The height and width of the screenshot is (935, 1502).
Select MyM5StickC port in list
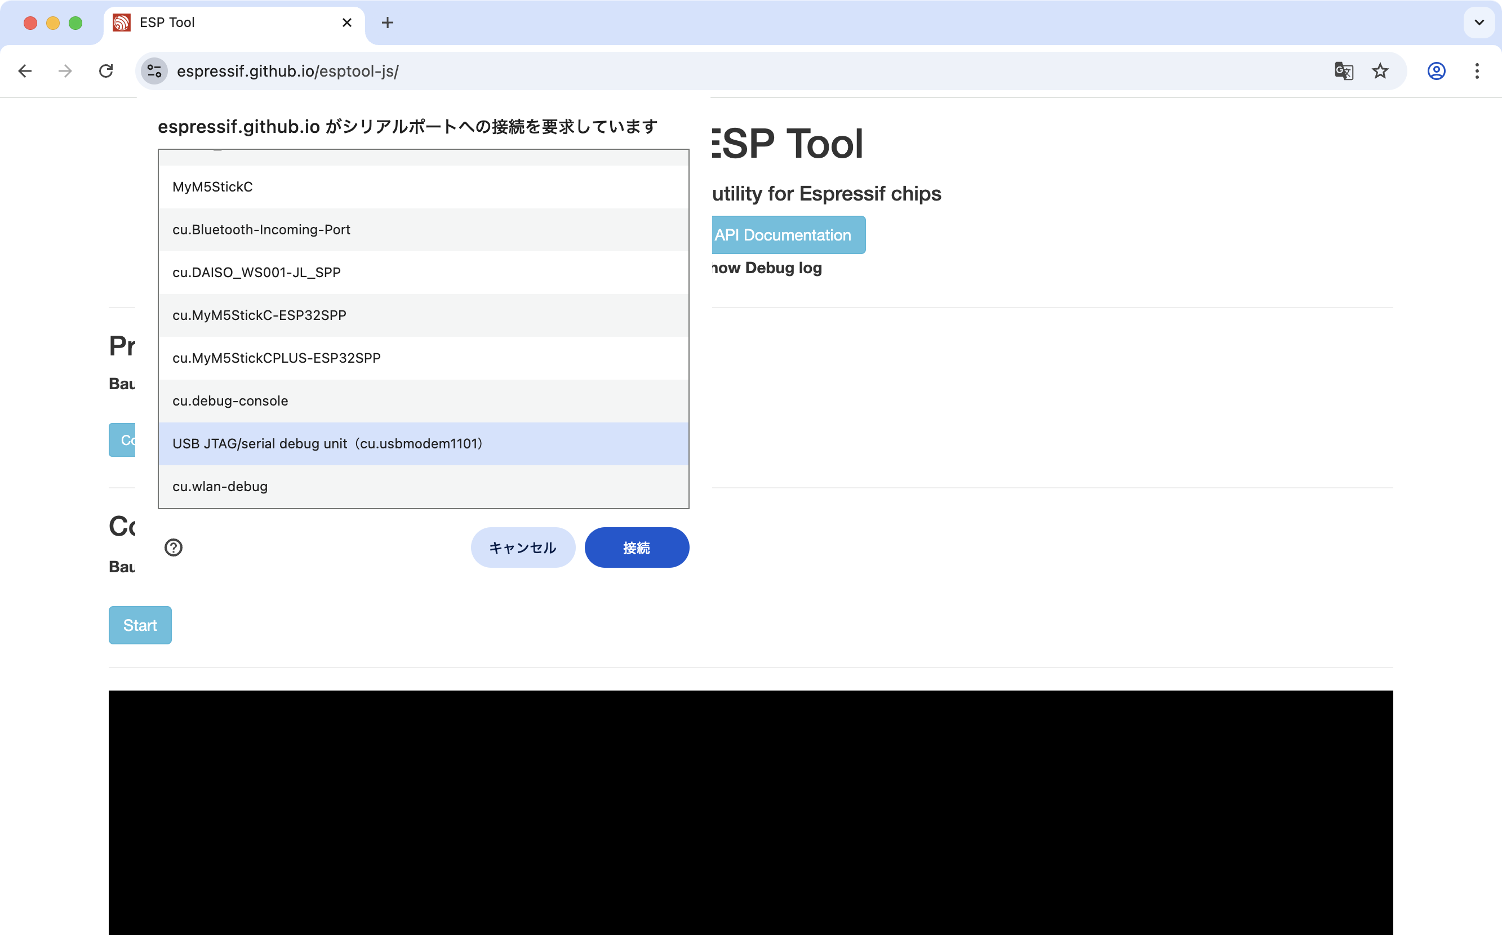click(x=423, y=187)
